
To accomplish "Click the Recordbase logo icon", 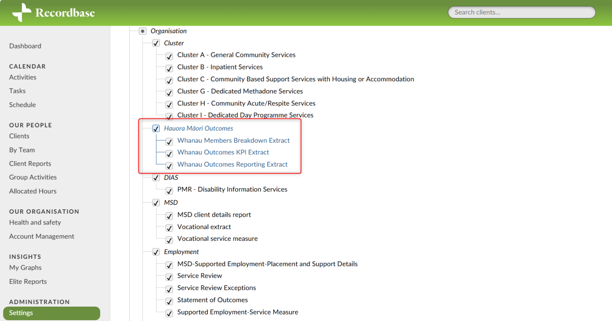I will click(22, 12).
